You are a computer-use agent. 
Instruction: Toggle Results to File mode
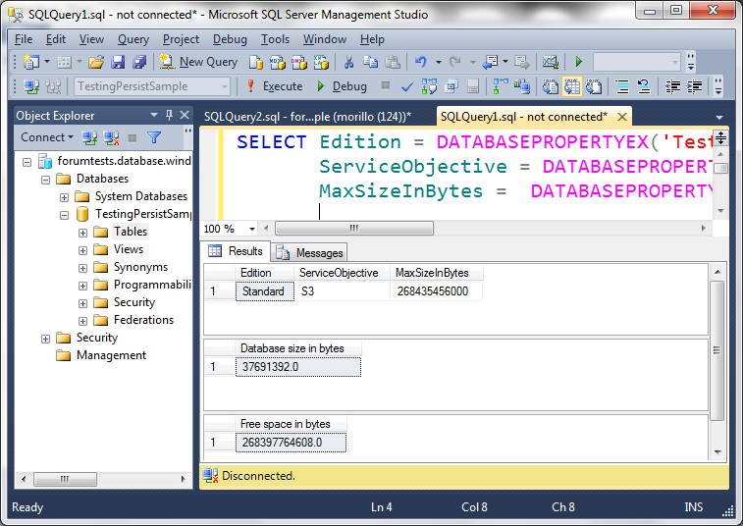tap(594, 86)
